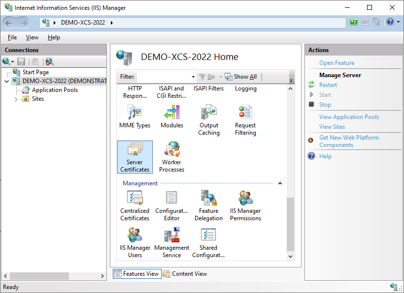Open Shared Configuration icon
The width and height of the screenshot is (404, 293).
208,234
